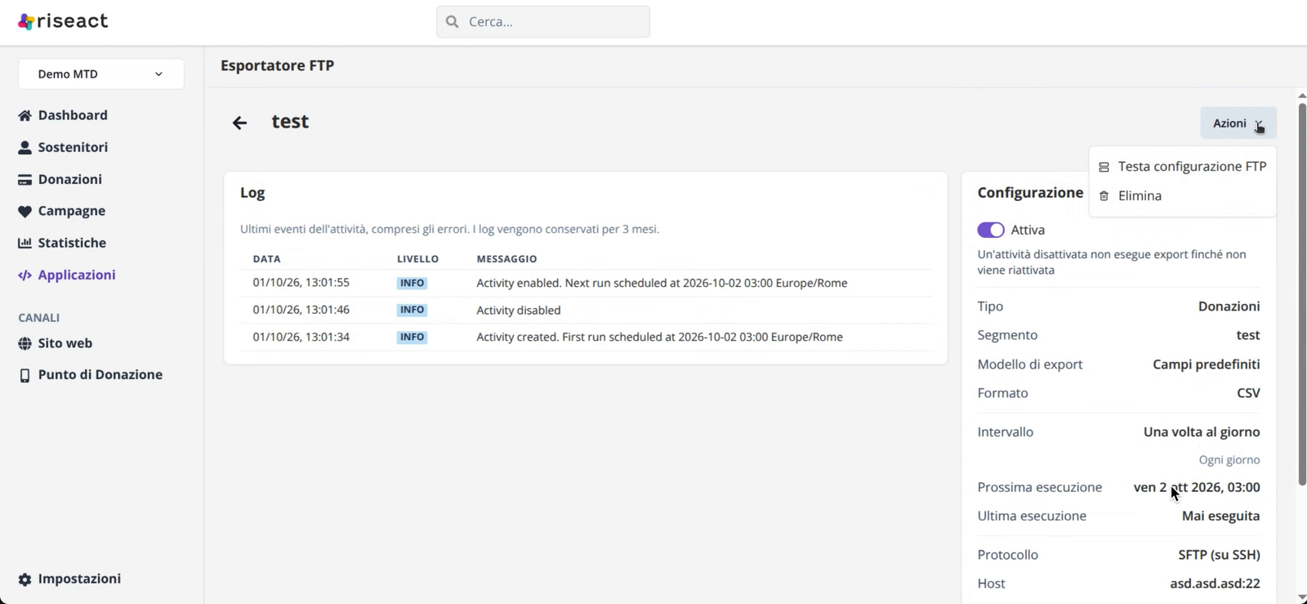Click the search magnifier icon
1307x604 pixels.
[453, 22]
